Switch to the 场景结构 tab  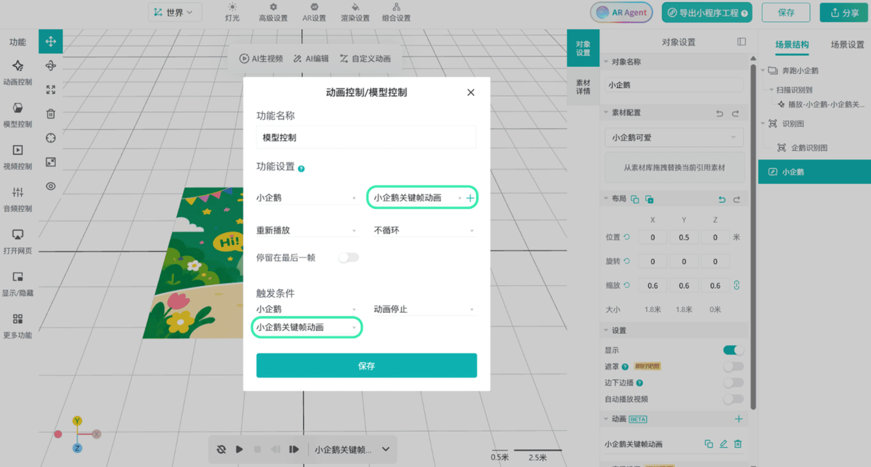792,44
